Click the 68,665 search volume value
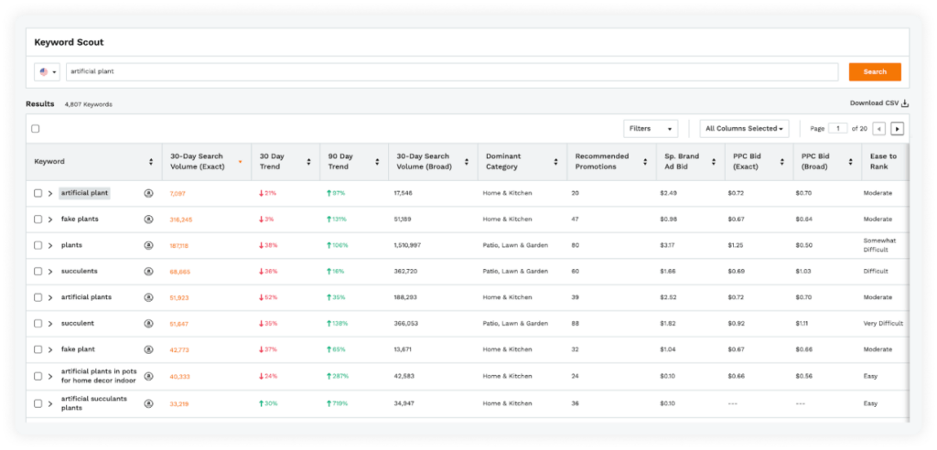 (180, 272)
